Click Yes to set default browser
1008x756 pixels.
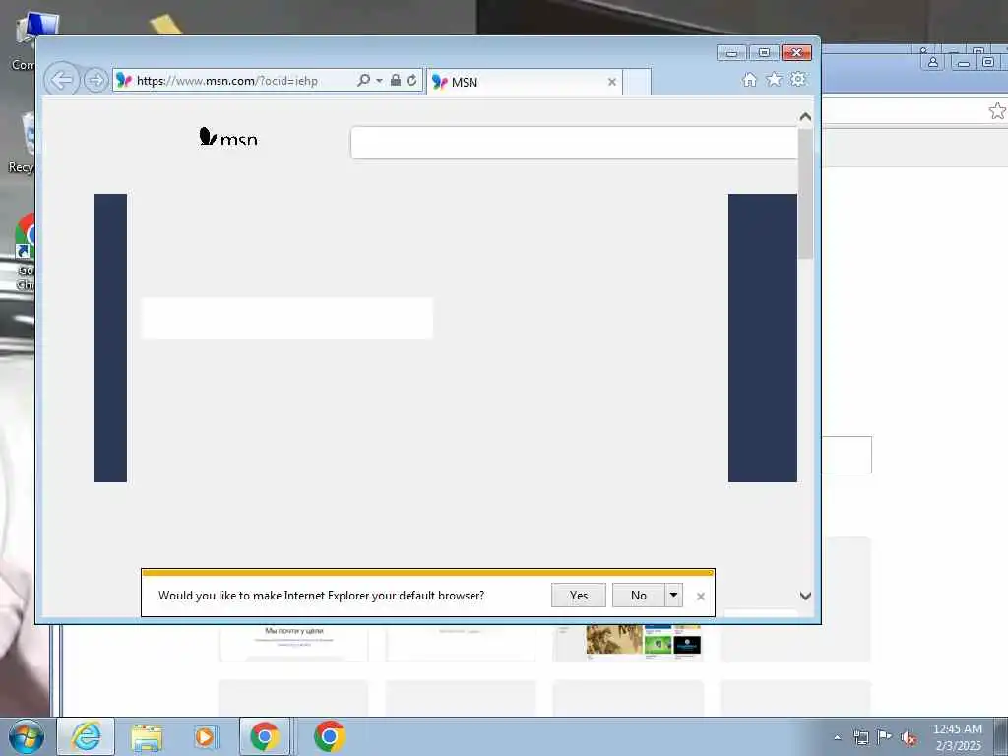(579, 596)
